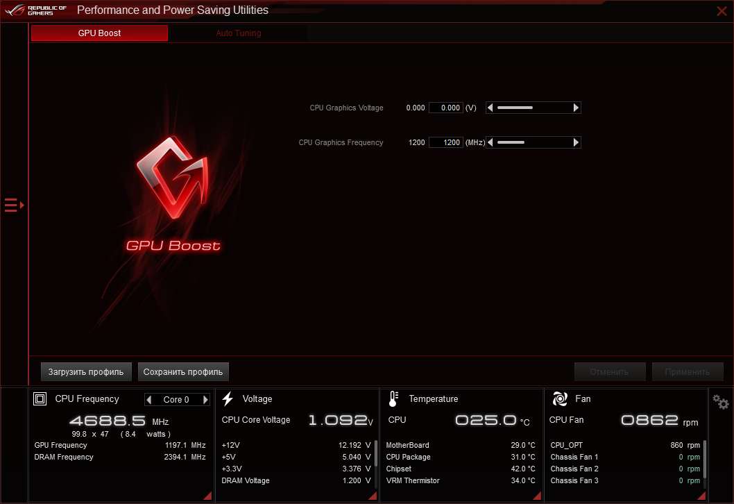The height and width of the screenshot is (504, 734).
Task: Select next core with right arrow
Action: click(x=205, y=400)
